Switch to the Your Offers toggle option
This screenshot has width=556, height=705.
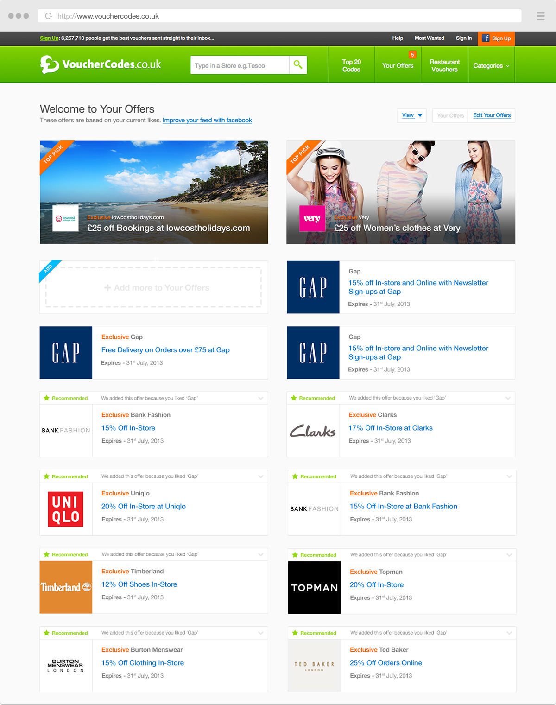point(450,115)
